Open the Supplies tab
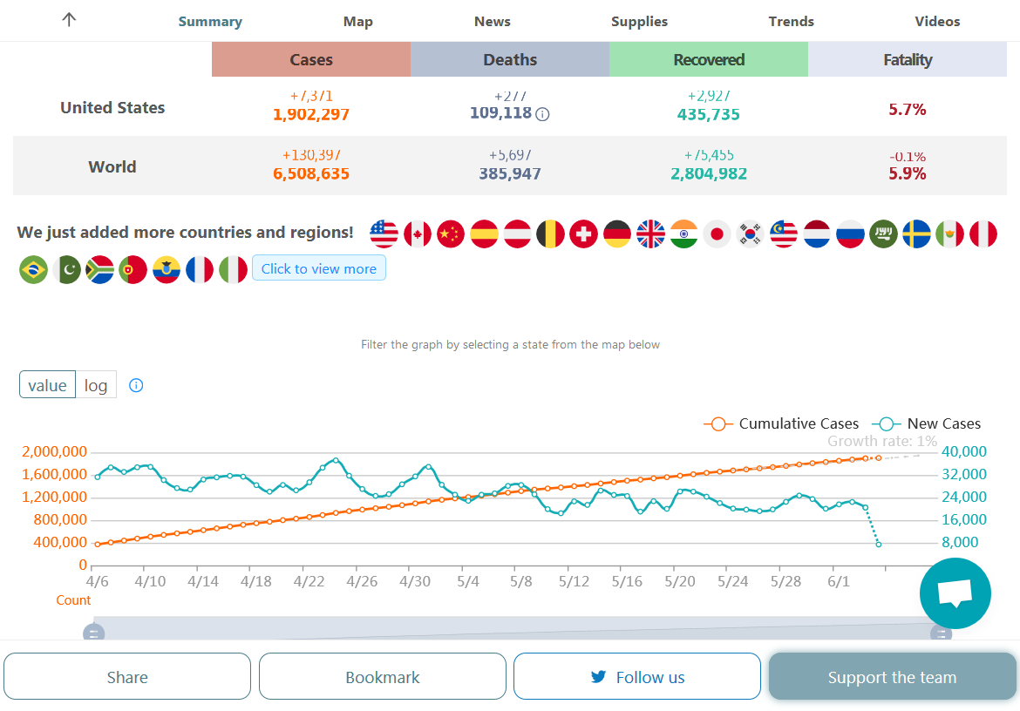 [x=639, y=22]
